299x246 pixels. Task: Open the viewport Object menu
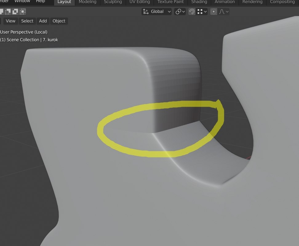point(59,21)
